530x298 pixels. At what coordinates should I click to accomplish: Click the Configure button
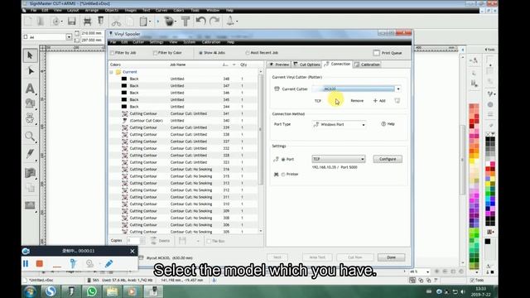coord(388,159)
